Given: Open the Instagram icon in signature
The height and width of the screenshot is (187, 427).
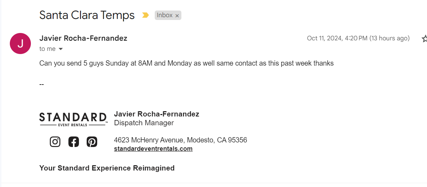Looking at the screenshot, I should 55,142.
